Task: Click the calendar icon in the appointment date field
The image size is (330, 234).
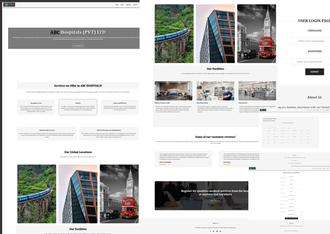Action: pyautogui.click(x=302, y=212)
